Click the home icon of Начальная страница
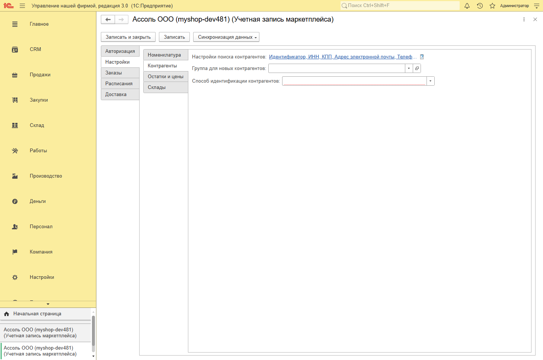 point(6,314)
